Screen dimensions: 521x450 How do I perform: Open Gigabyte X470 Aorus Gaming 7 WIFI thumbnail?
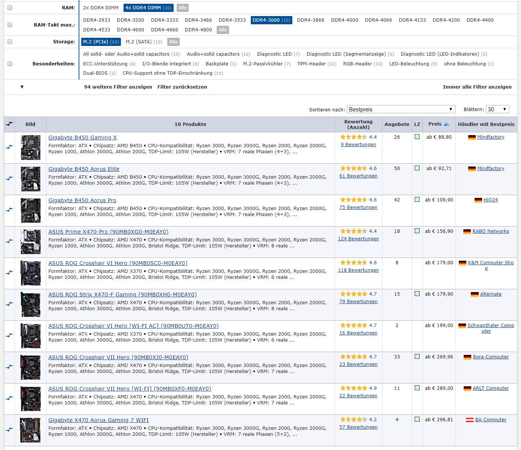click(x=30, y=430)
